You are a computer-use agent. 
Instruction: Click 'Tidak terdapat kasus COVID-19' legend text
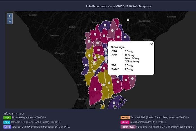(29, 117)
